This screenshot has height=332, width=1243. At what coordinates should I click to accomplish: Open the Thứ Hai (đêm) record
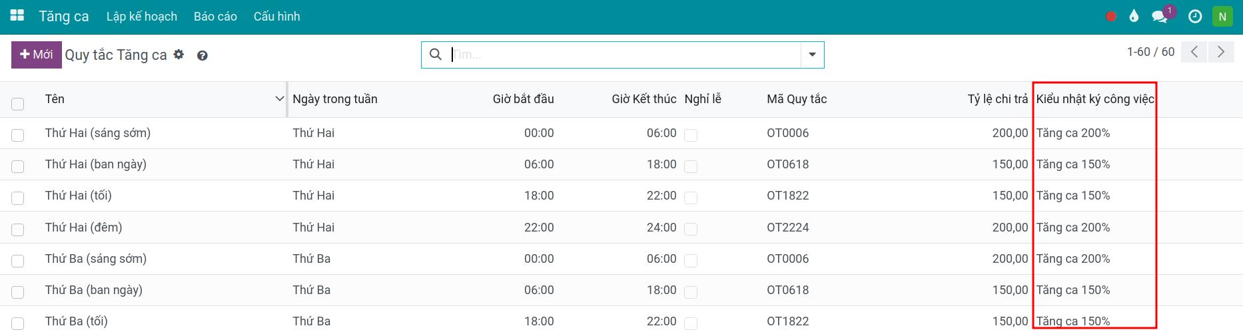coord(84,228)
